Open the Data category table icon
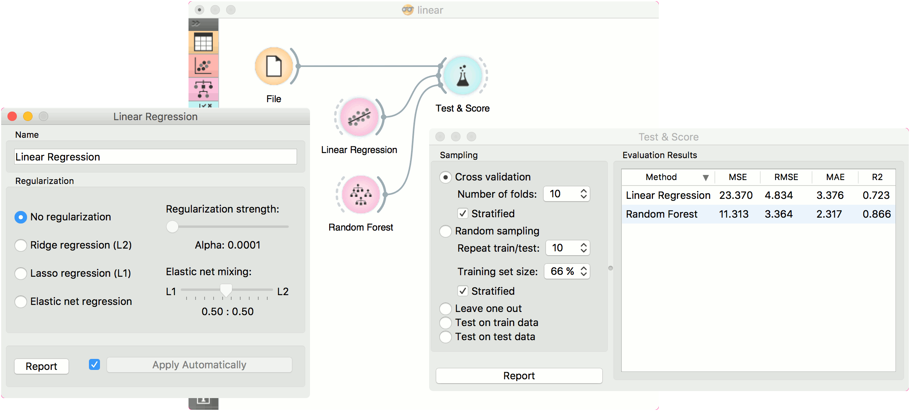 click(x=203, y=42)
